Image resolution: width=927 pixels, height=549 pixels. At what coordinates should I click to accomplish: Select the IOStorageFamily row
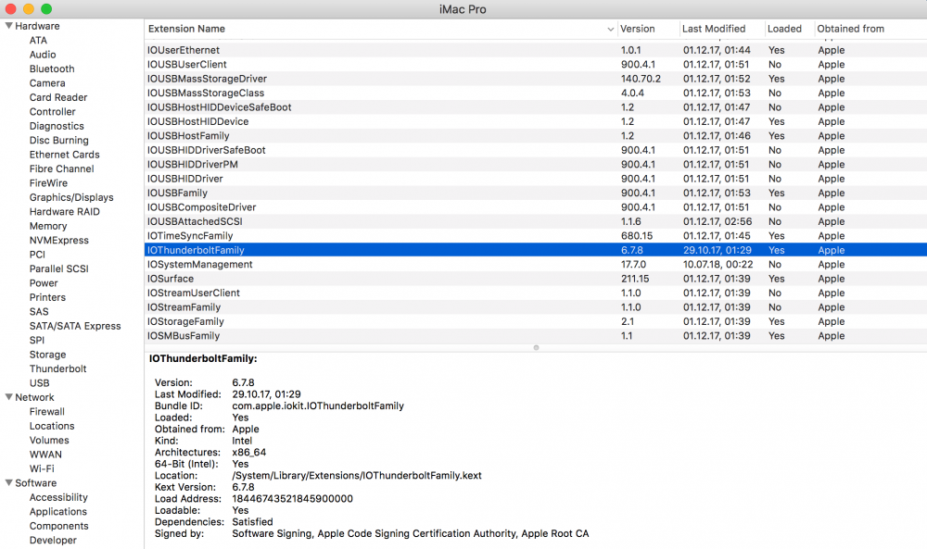coord(536,322)
